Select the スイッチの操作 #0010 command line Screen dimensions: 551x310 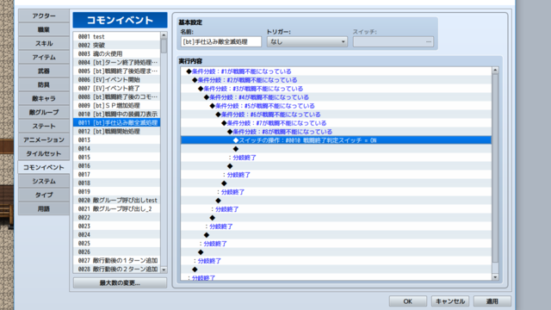[x=337, y=140]
